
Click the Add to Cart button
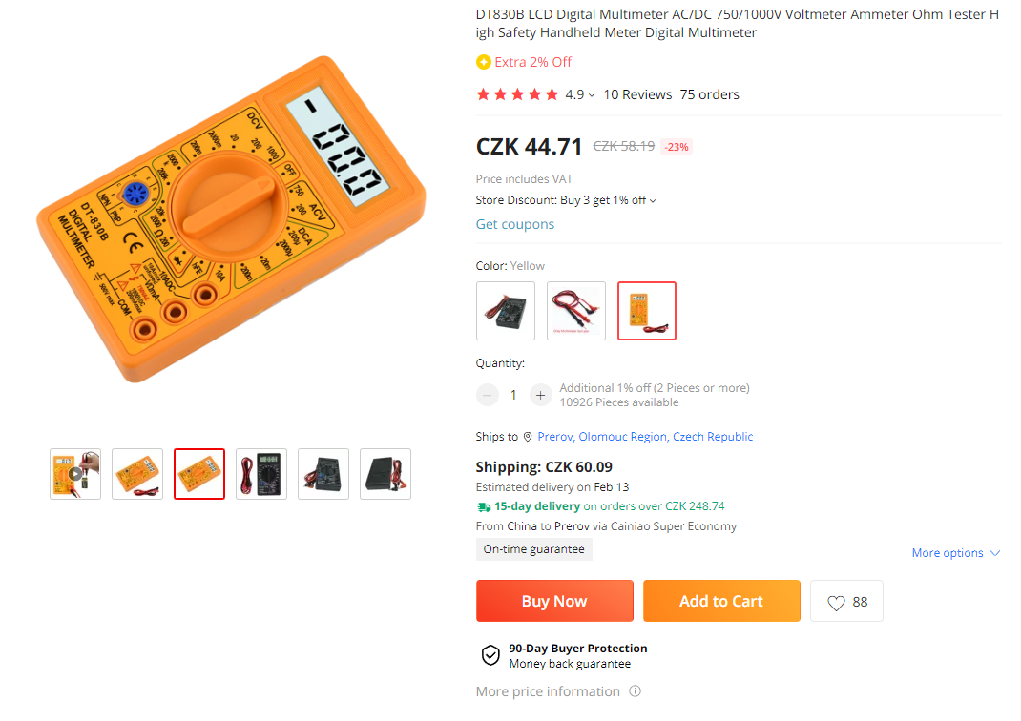[721, 601]
